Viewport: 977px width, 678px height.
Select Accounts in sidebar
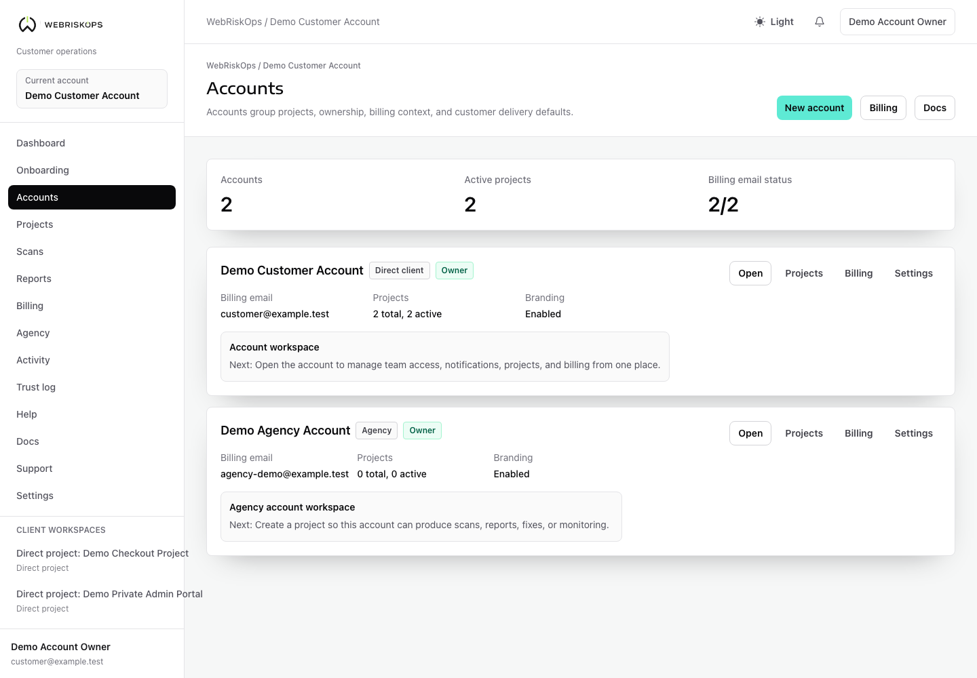[x=92, y=197]
